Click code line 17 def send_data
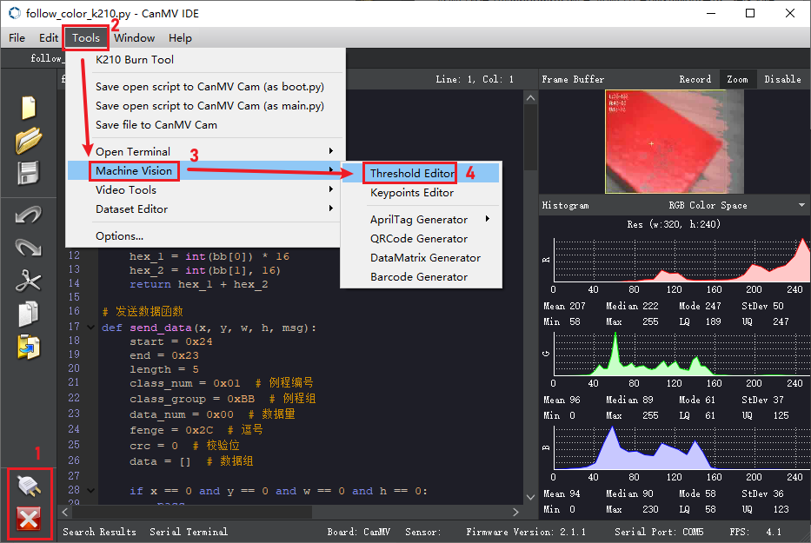The width and height of the screenshot is (811, 543). tap(209, 328)
